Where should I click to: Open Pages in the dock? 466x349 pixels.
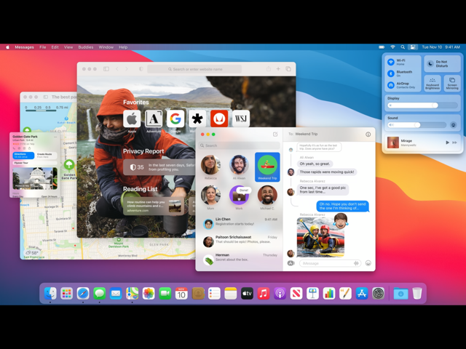[345, 294]
